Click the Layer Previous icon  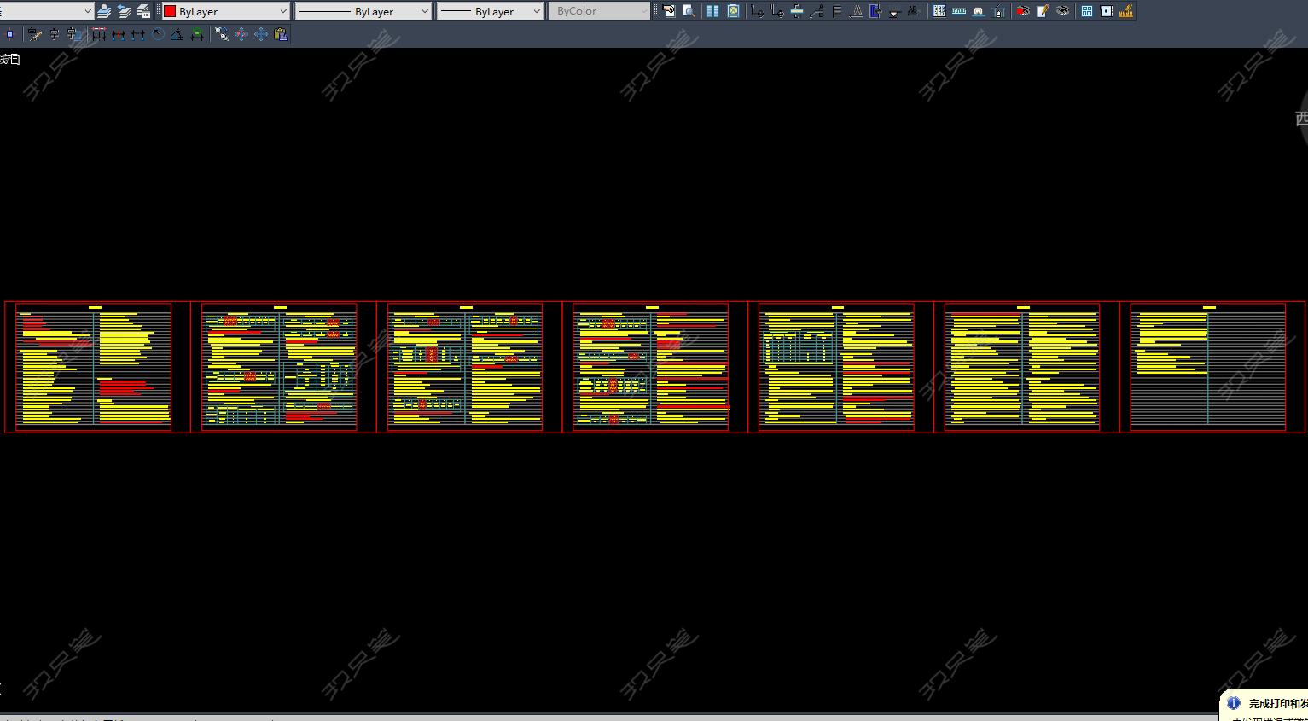coord(124,11)
